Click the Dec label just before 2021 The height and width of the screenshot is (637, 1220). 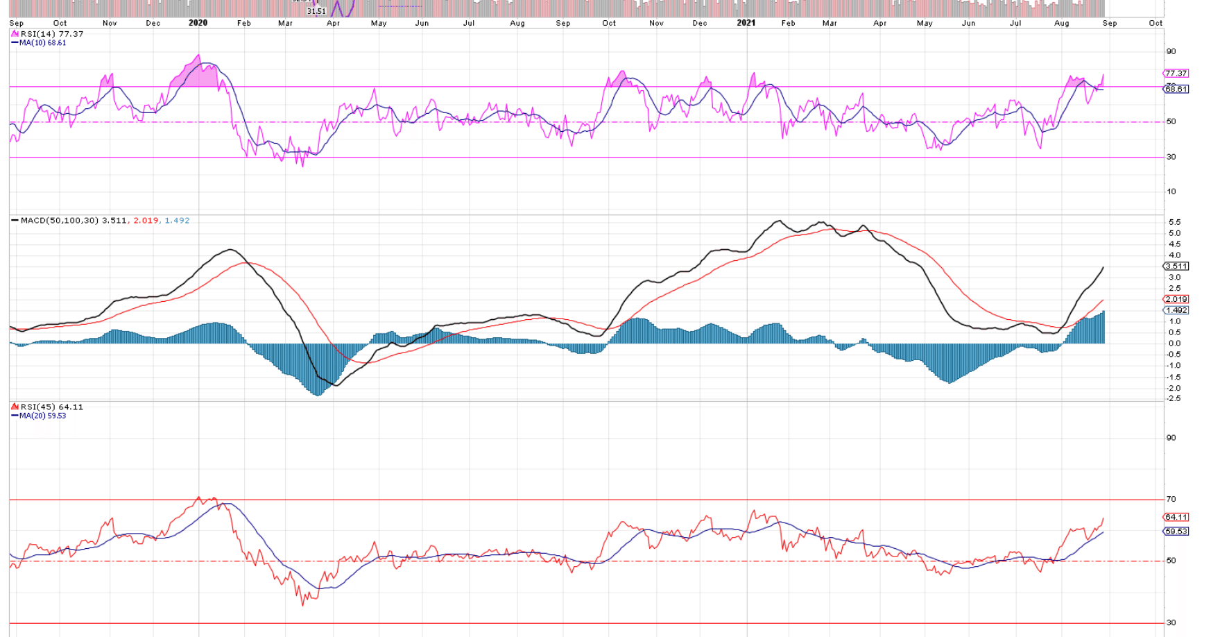(x=701, y=23)
